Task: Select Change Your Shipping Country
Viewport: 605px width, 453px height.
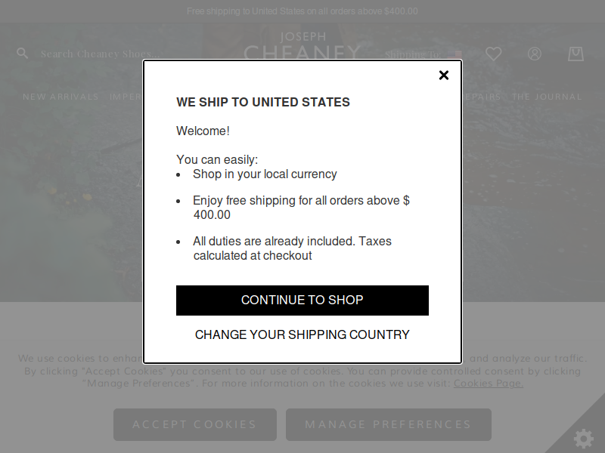Action: [302, 334]
